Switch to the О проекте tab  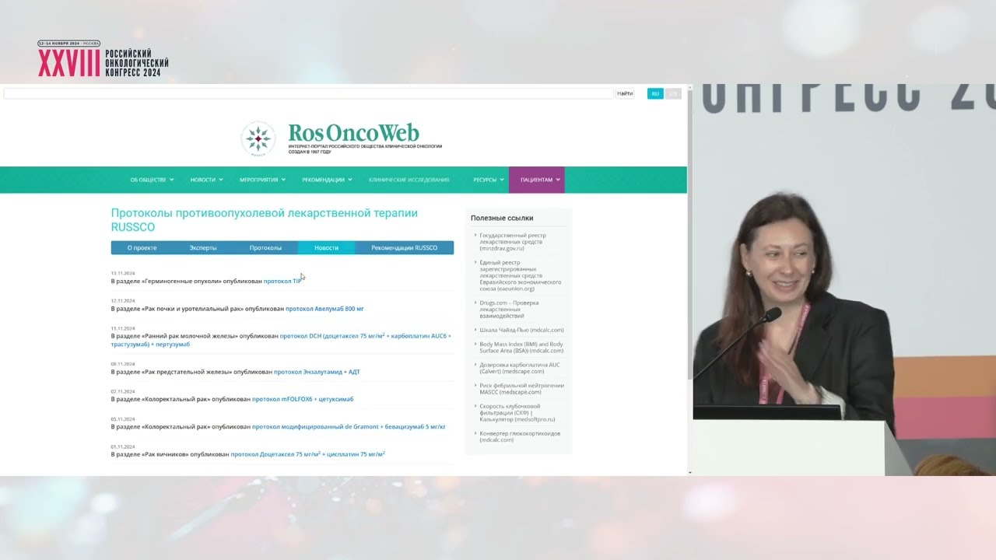pyautogui.click(x=142, y=248)
